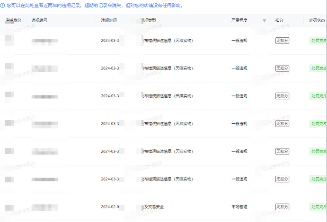Viewport: 327px width, 222px height.
Task: Click 处罚完成 status badge in first row
Action: pyautogui.click(x=318, y=41)
